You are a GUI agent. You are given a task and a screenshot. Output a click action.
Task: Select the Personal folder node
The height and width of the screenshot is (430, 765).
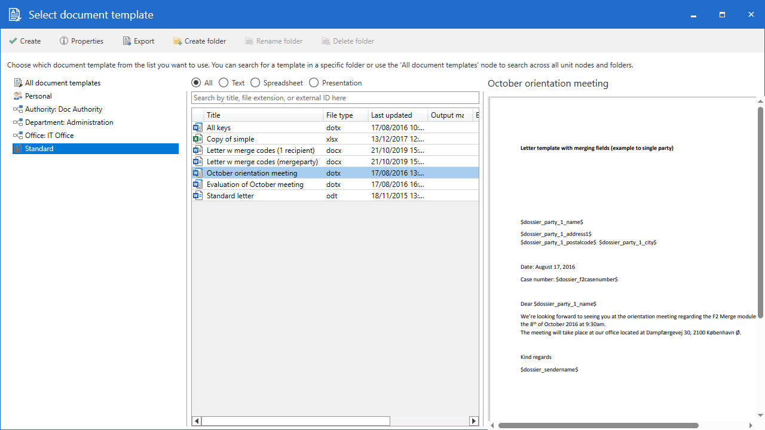coord(38,96)
